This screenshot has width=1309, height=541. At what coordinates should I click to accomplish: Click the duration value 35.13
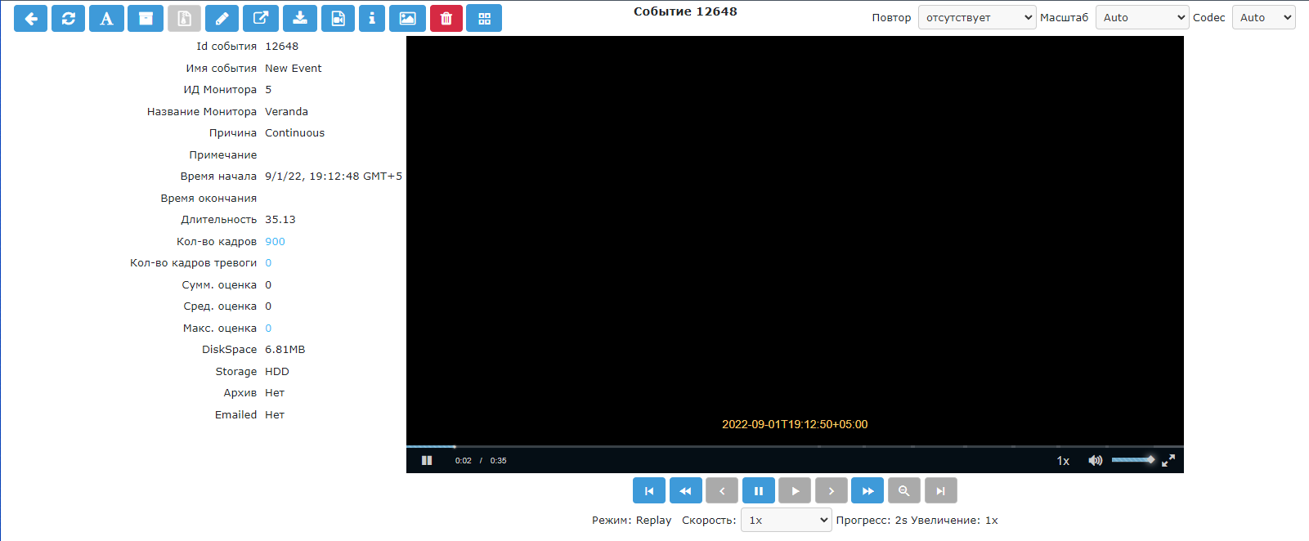point(280,220)
